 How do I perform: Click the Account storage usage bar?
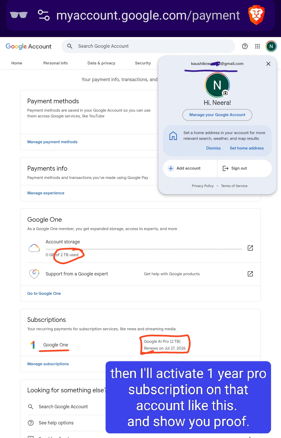click(144, 249)
